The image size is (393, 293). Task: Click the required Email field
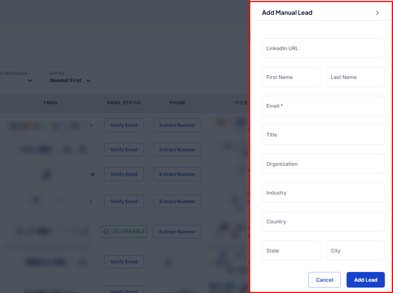click(x=323, y=106)
